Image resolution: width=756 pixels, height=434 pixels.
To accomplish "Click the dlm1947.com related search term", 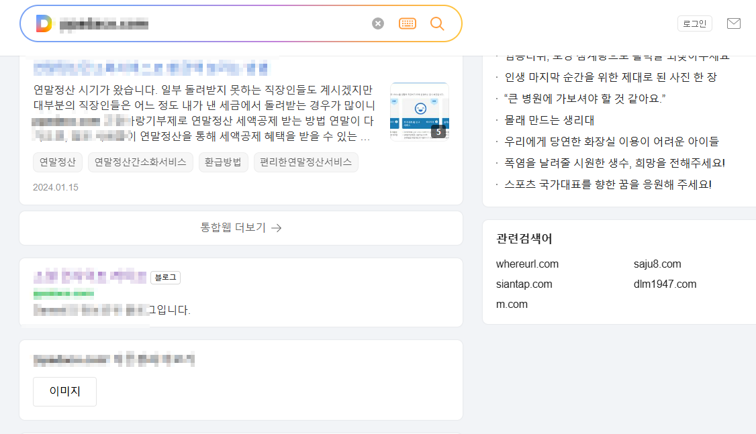I will click(x=665, y=284).
